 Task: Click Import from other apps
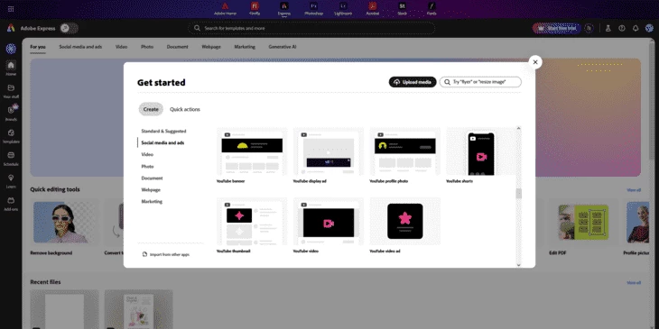(166, 254)
